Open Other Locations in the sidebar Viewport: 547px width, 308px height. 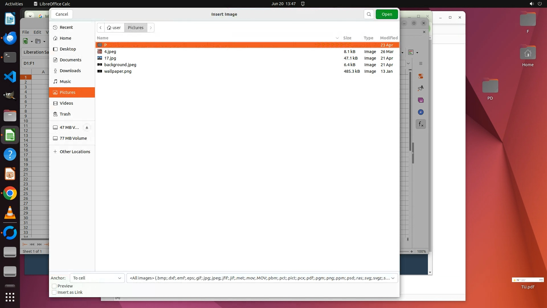click(x=75, y=152)
